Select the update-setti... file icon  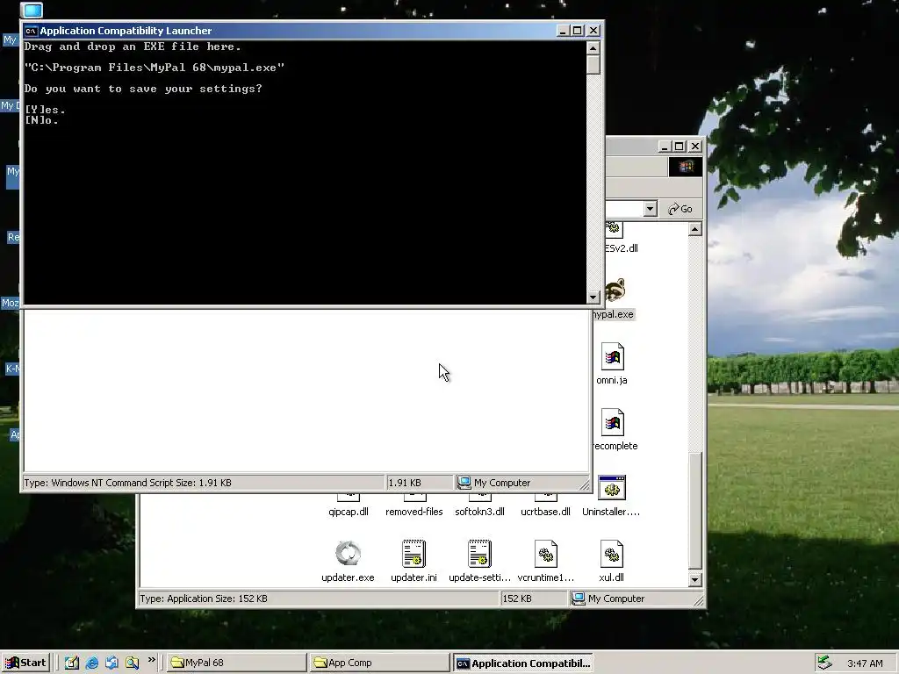(x=479, y=554)
